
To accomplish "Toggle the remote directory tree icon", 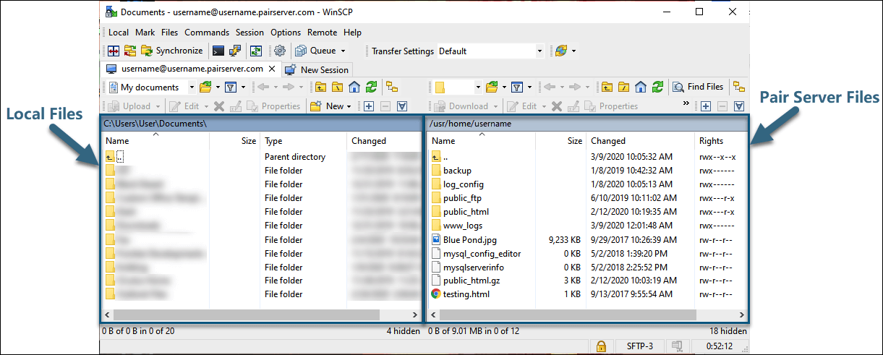I will [x=738, y=87].
